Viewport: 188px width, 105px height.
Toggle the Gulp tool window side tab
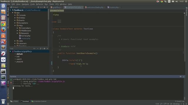click(x=8, y=83)
